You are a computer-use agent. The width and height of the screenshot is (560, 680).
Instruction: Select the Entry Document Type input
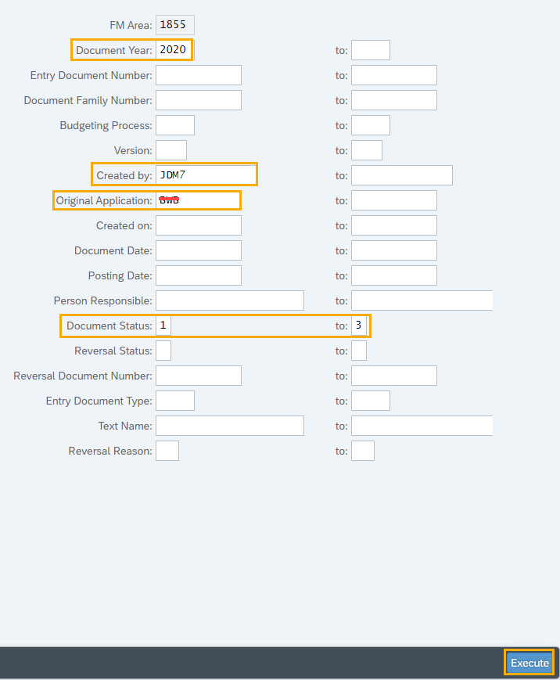tap(174, 400)
